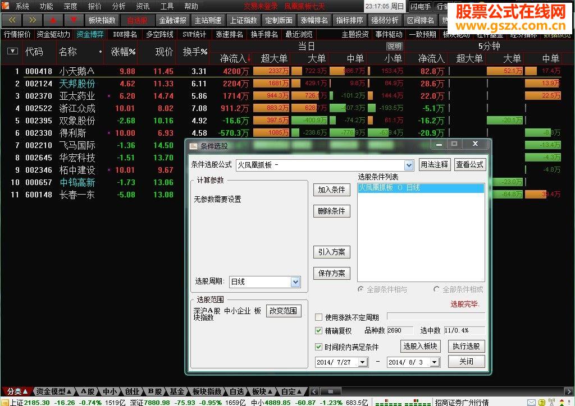Select the 天邦股份 stock row name
Screen dimensions: 575x406
click(x=77, y=84)
